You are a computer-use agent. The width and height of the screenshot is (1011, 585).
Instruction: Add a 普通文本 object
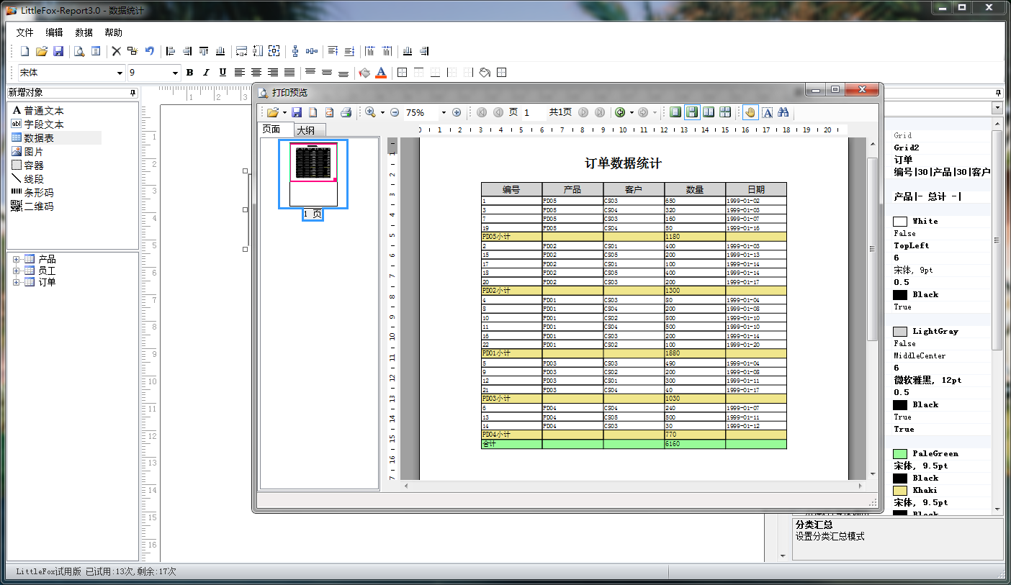pos(45,111)
